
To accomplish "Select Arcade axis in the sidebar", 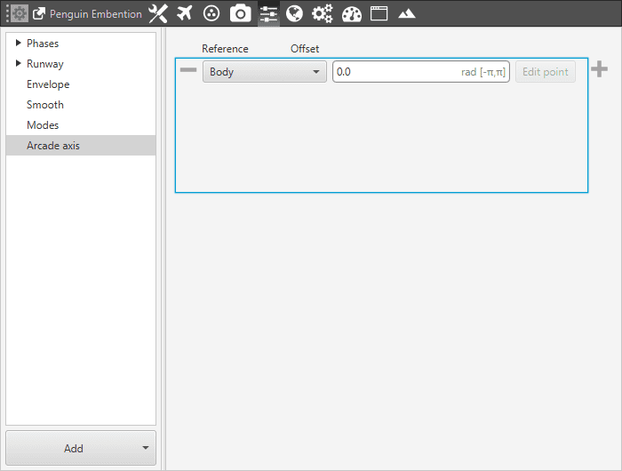I will [x=81, y=145].
